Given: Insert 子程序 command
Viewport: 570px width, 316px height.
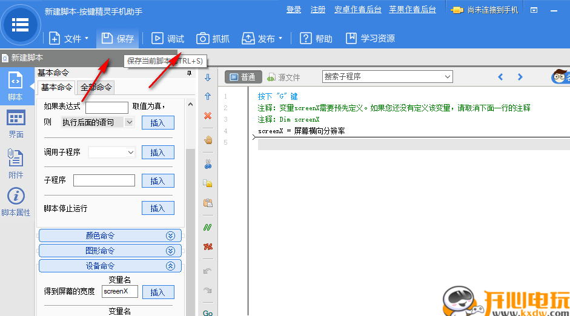Looking at the screenshot, I should (157, 181).
